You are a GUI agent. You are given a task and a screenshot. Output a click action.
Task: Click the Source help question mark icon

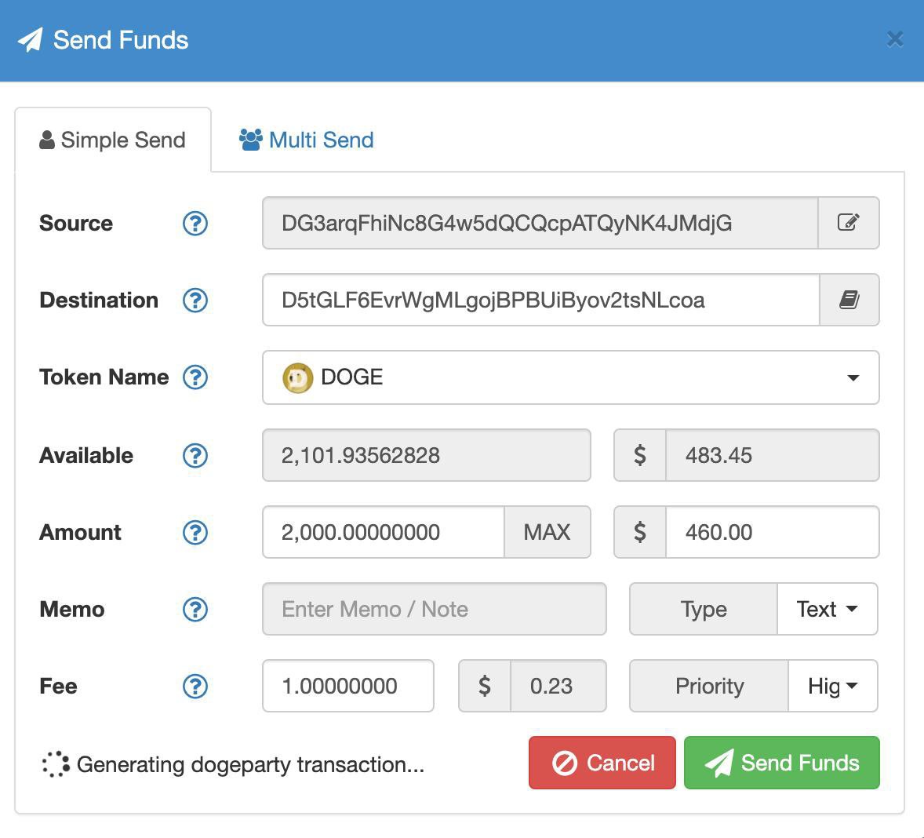click(x=195, y=224)
